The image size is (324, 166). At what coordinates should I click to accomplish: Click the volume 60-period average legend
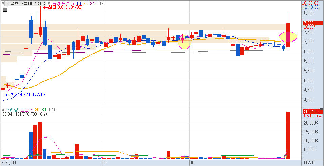point(44,110)
